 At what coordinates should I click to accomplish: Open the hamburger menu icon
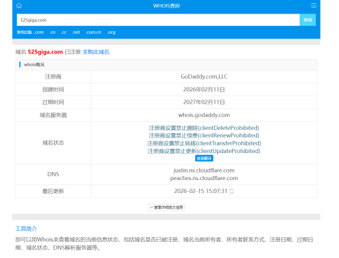(x=313, y=5)
